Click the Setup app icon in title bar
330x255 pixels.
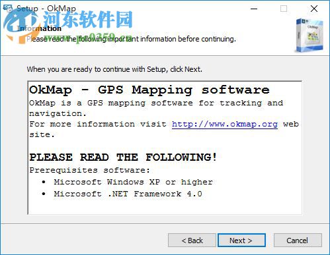(8, 9)
